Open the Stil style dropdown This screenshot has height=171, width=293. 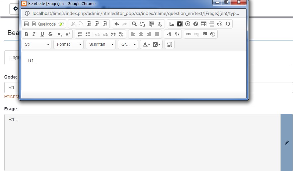tap(37, 44)
